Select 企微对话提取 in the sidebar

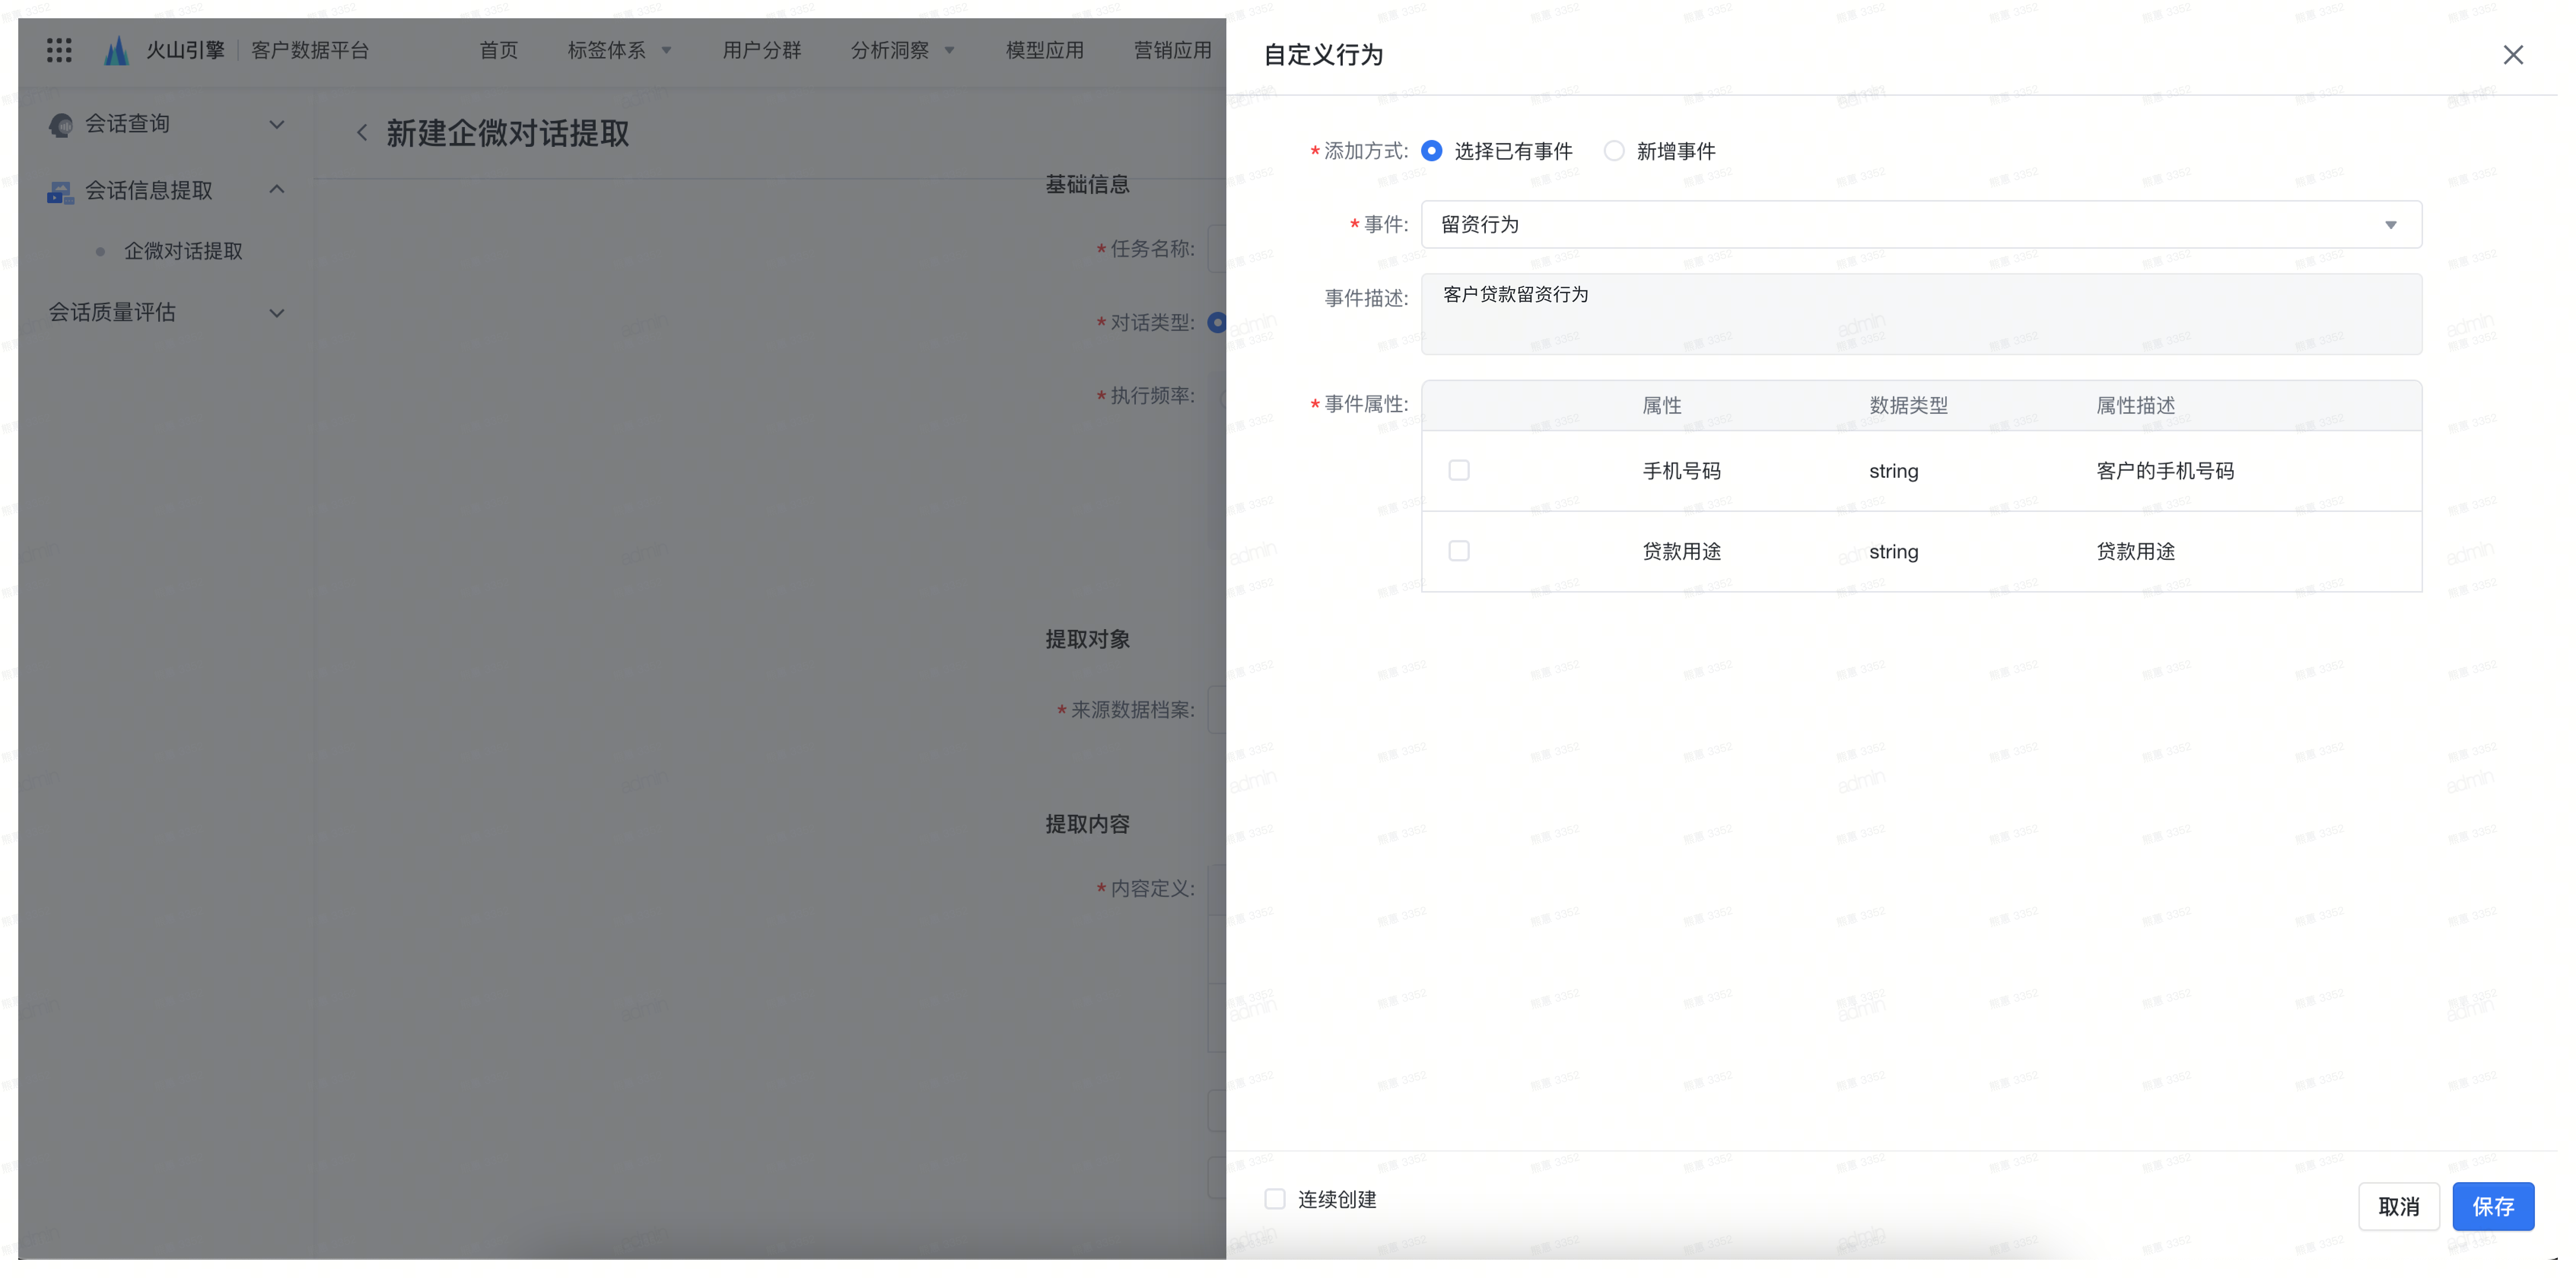point(183,251)
